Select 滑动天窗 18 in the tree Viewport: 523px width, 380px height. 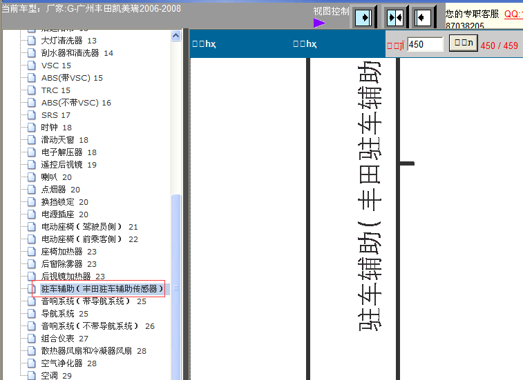65,140
